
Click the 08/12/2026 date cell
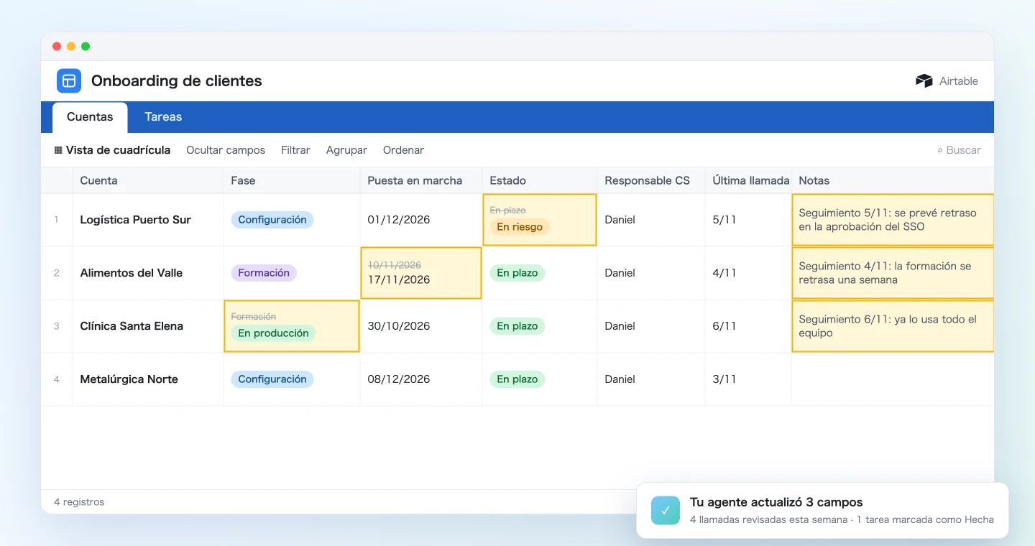(421, 379)
